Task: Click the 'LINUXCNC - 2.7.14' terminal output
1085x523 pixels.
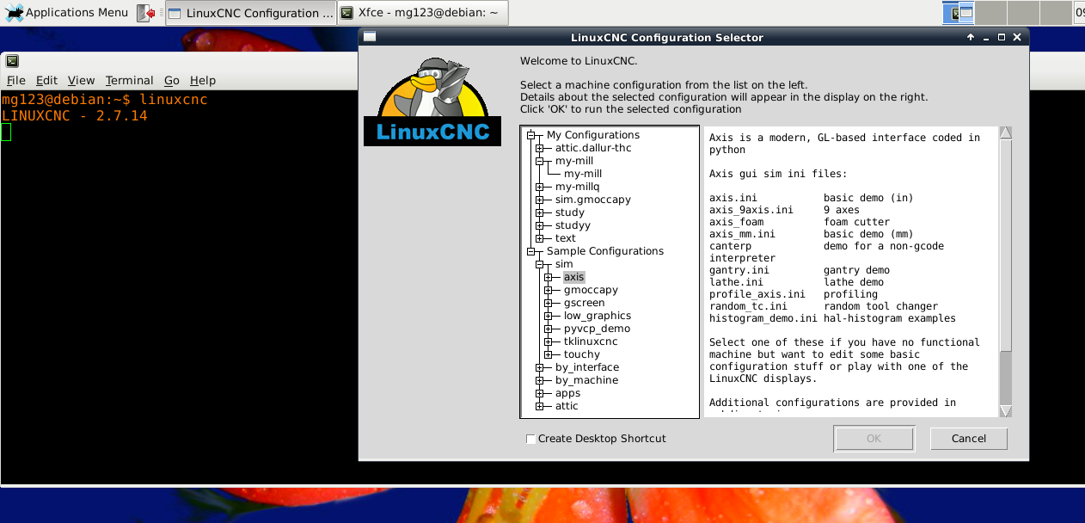Action: point(75,115)
